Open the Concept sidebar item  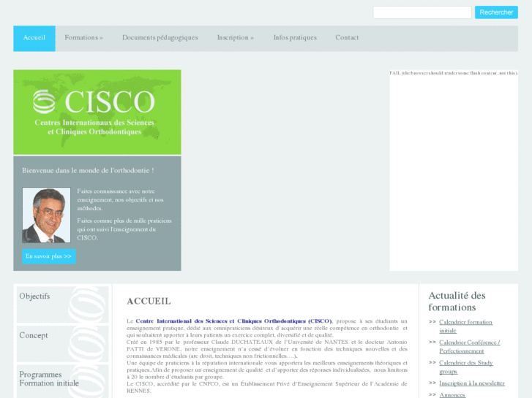click(x=62, y=344)
